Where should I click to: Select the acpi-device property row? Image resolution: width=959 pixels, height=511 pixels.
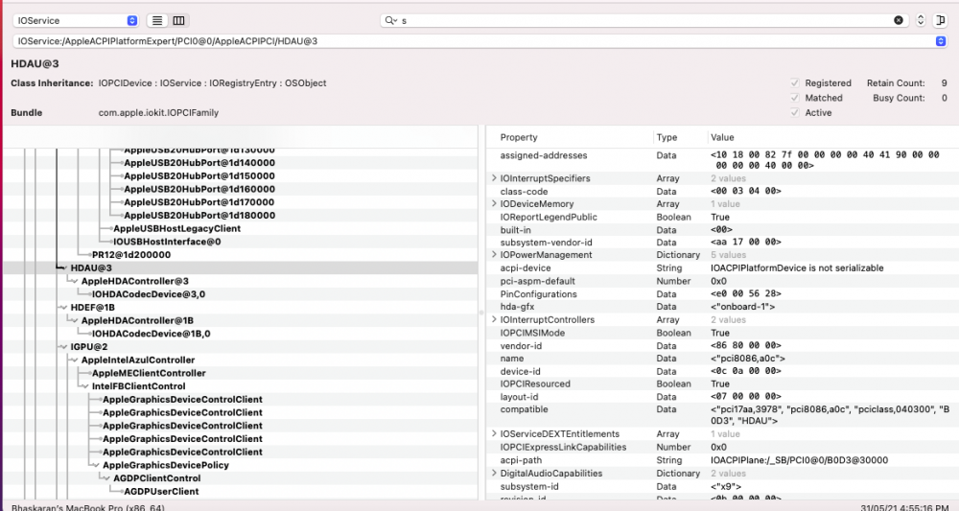pos(722,268)
